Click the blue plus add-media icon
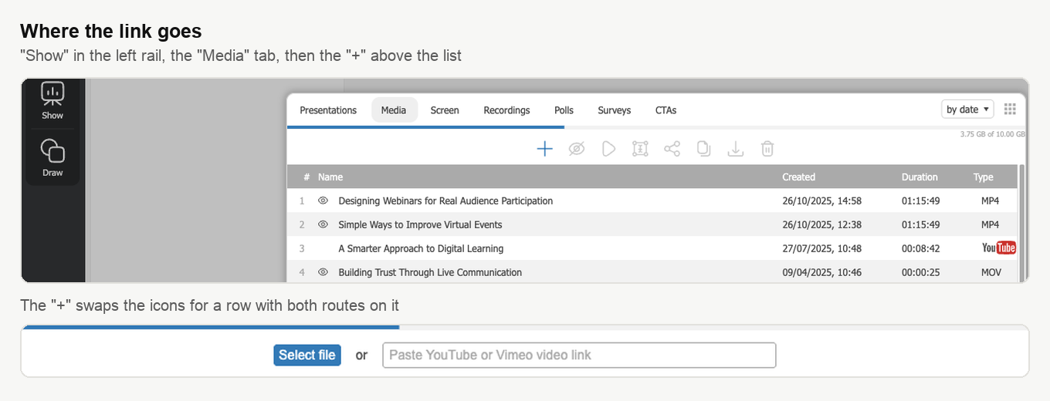The width and height of the screenshot is (1050, 401). point(545,149)
